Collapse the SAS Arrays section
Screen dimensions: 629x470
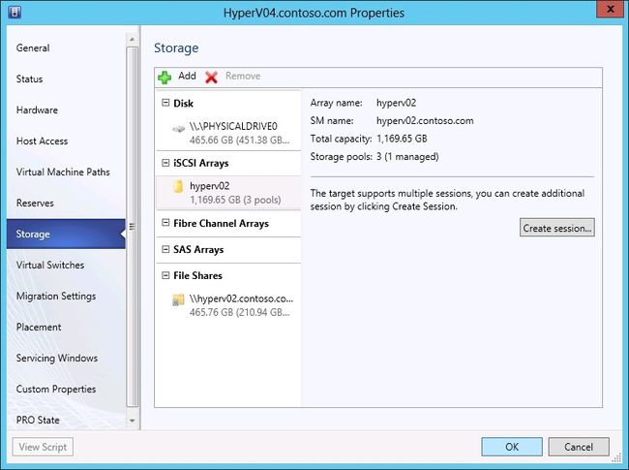pyautogui.click(x=165, y=249)
